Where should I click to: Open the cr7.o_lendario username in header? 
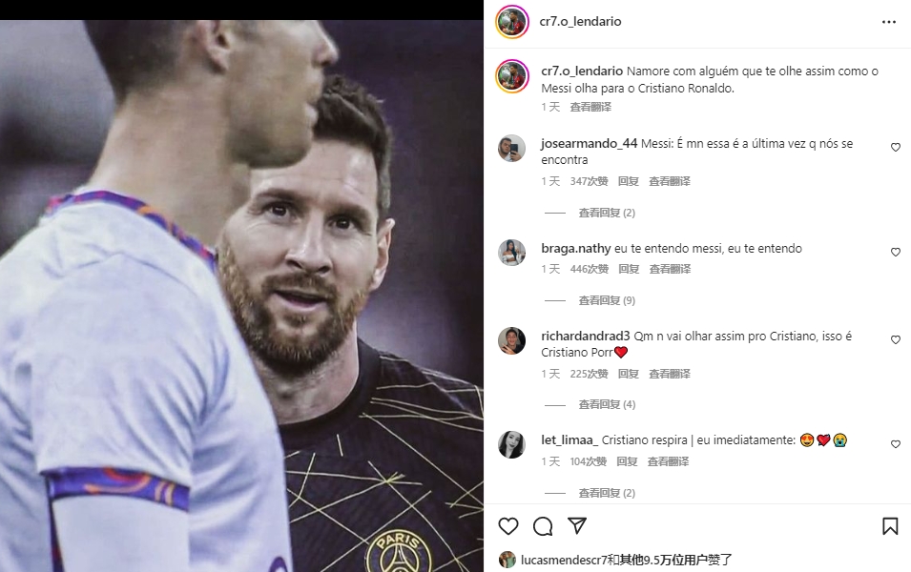click(x=580, y=22)
